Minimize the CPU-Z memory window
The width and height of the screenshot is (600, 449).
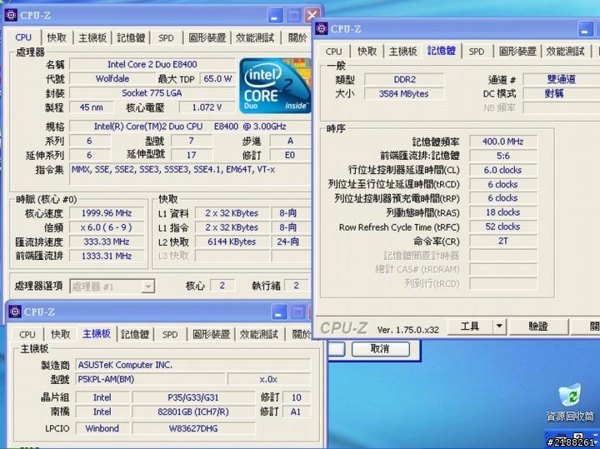(x=585, y=29)
